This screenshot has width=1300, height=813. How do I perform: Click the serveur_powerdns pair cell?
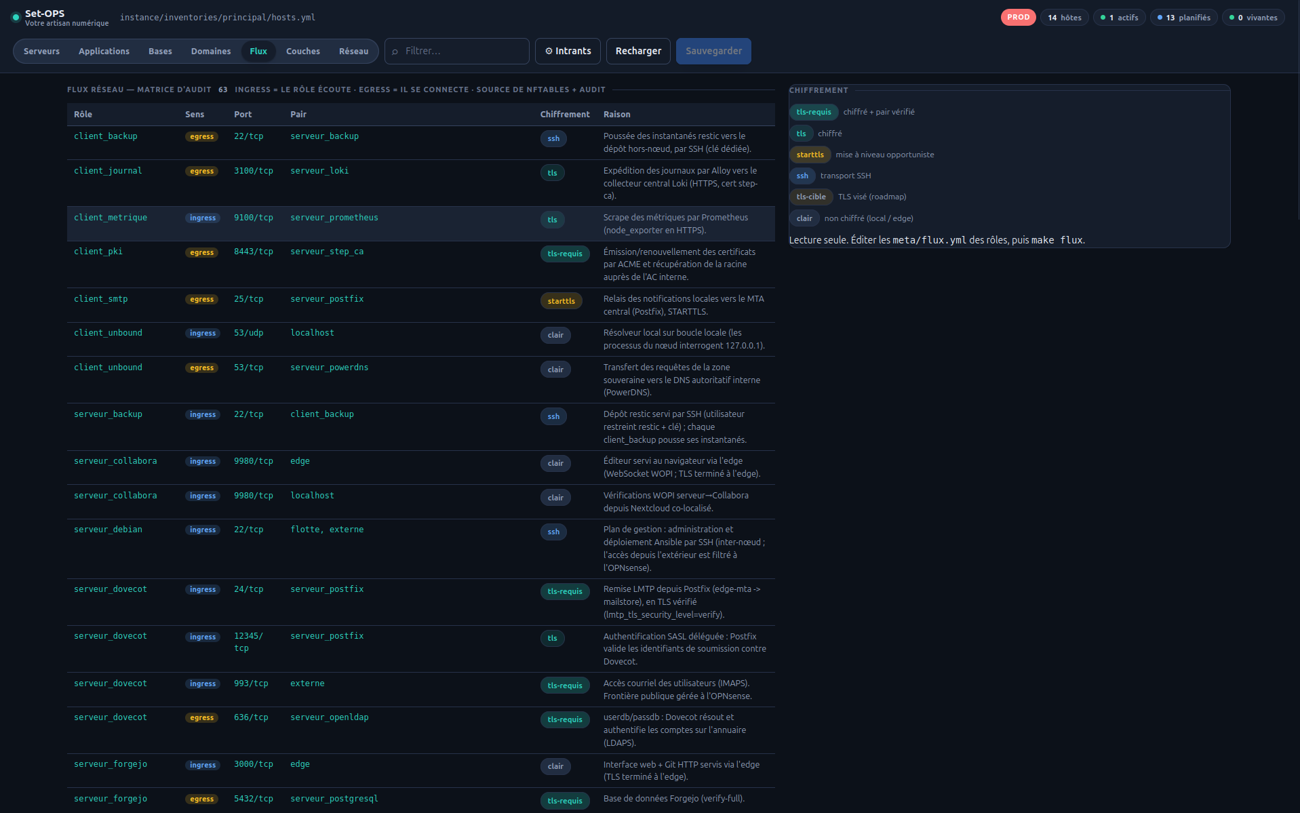point(330,368)
